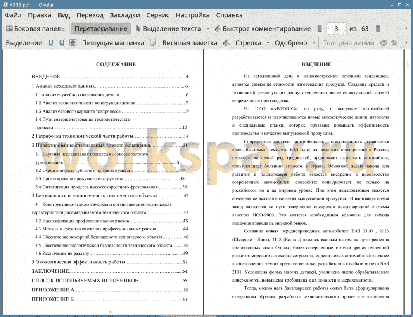Open the Закладки menu
The width and height of the screenshot is (413, 317).
point(125,15)
